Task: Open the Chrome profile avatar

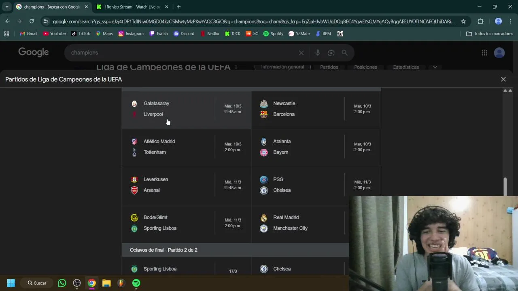Action: pos(499,21)
